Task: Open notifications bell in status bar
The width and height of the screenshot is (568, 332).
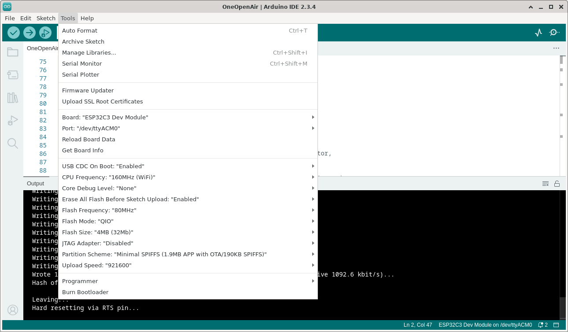Action: point(543,325)
